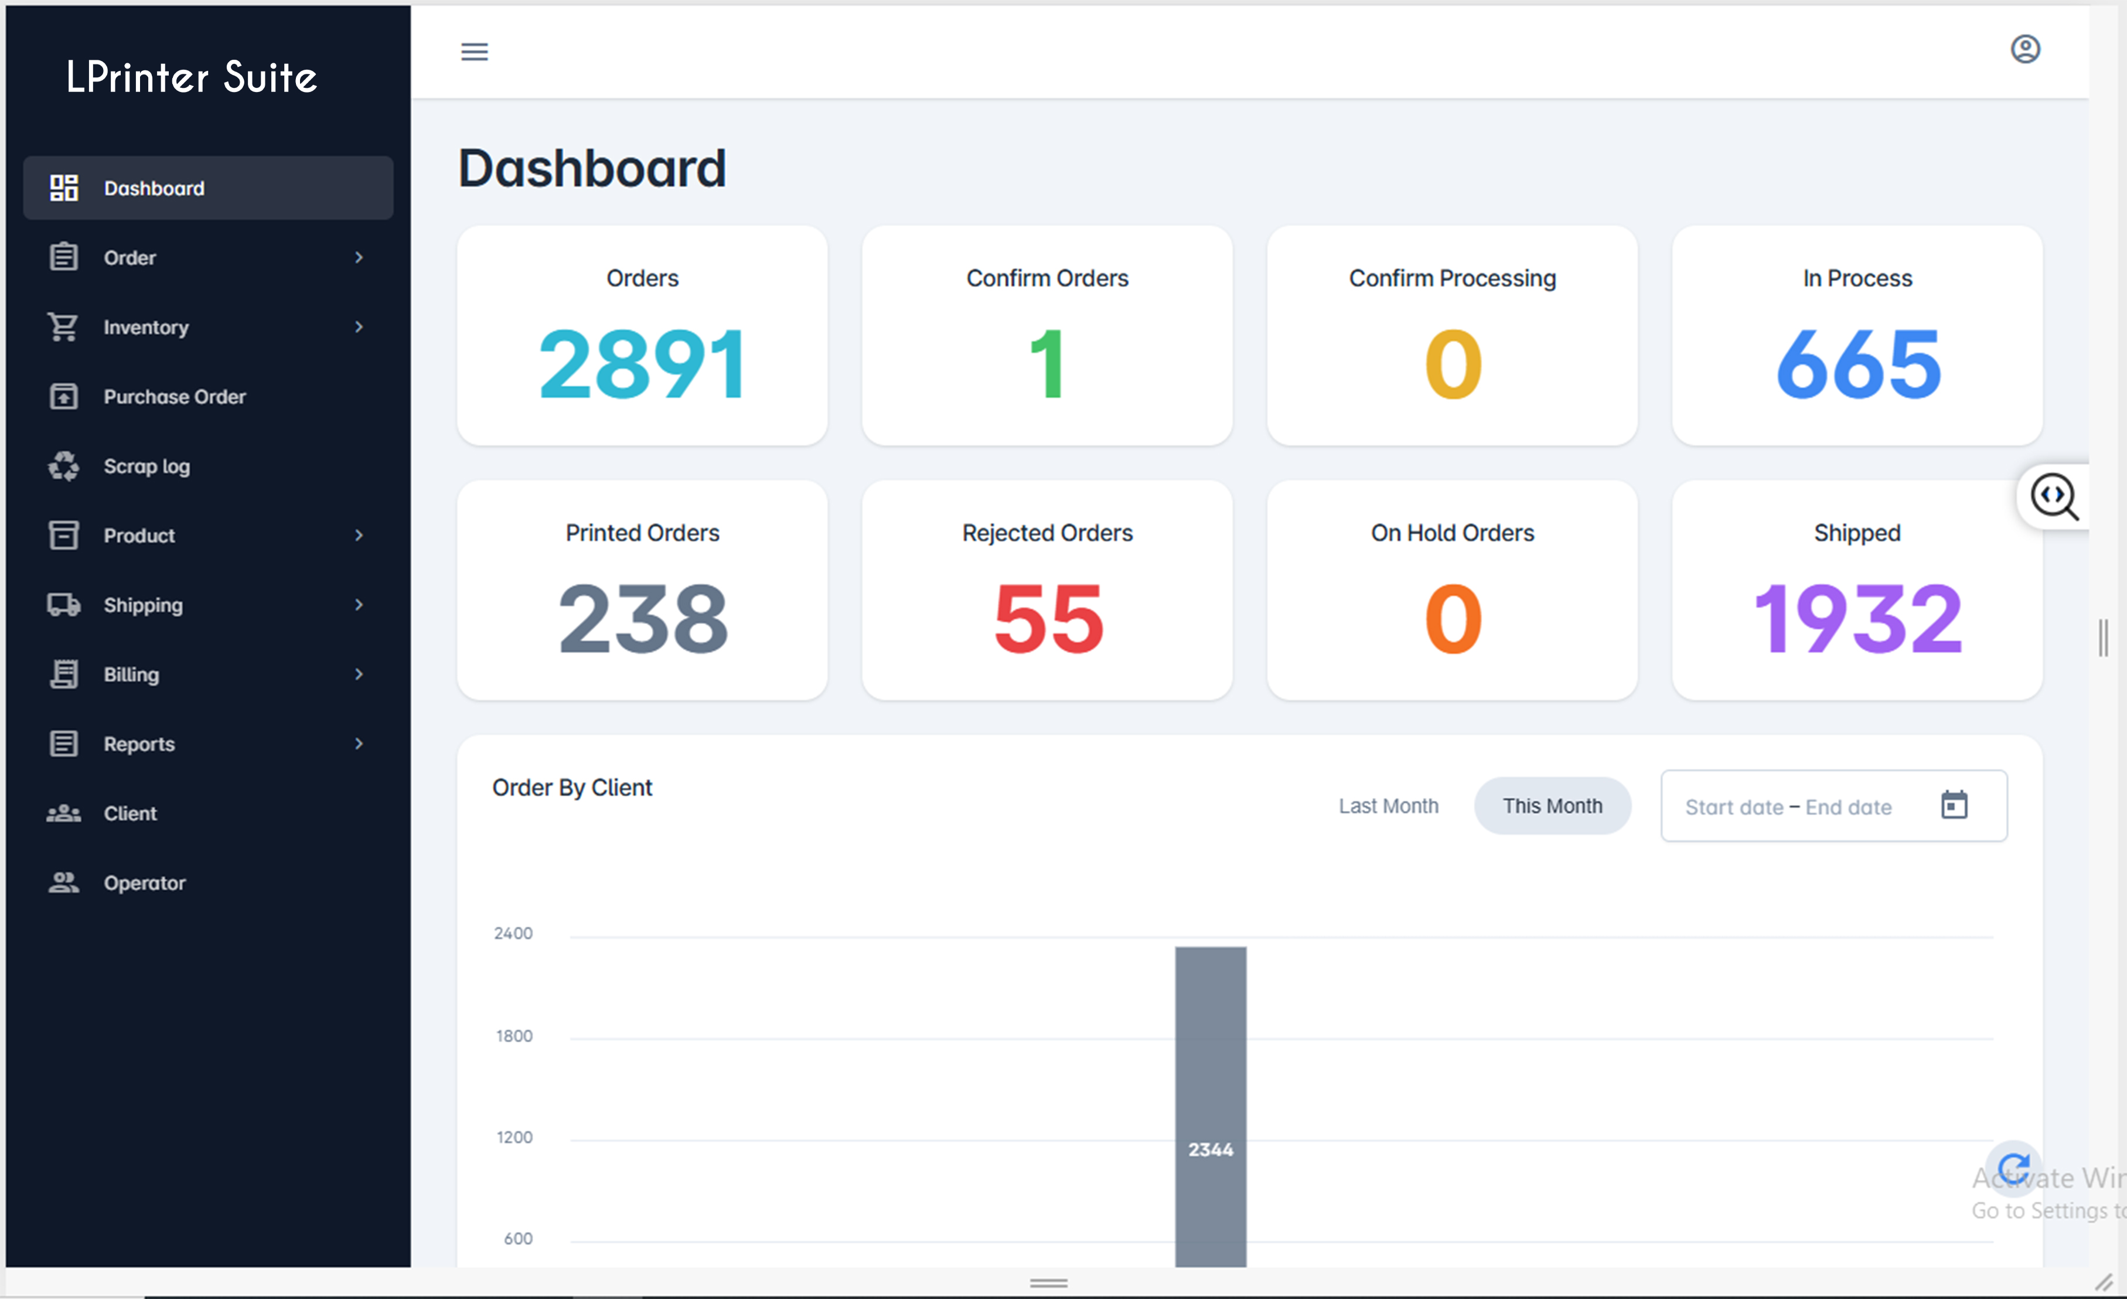Open the user profile icon top right
The image size is (2127, 1299).
tap(2026, 49)
